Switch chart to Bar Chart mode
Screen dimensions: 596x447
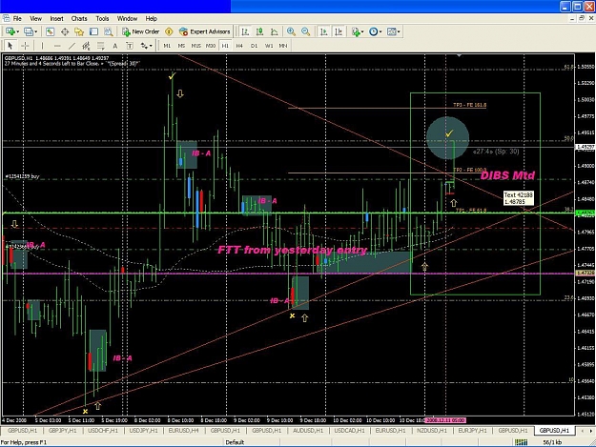pyautogui.click(x=245, y=31)
